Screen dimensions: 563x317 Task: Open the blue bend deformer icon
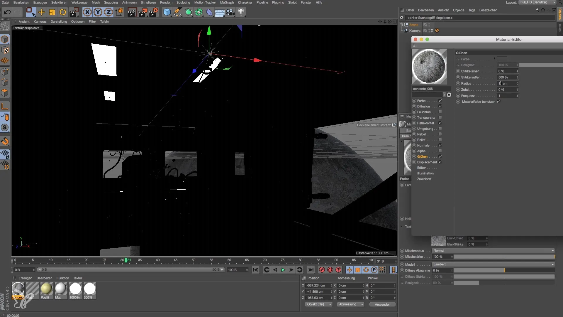coord(209,12)
